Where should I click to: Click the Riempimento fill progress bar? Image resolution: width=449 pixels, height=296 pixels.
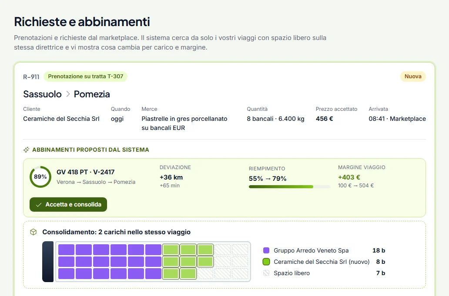(289, 187)
